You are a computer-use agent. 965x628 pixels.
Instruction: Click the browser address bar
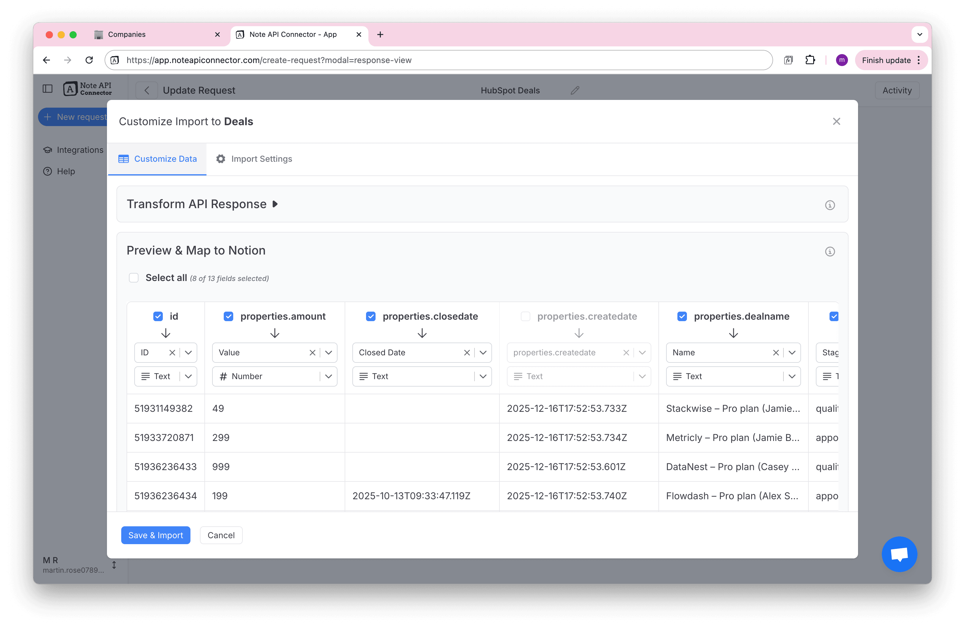tap(284, 60)
